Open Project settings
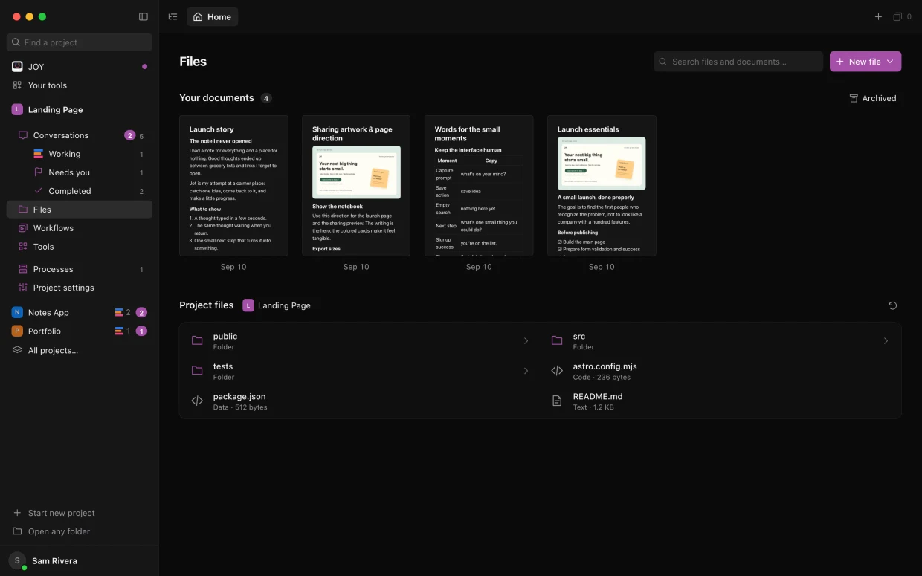Viewport: 922px width, 576px height. [x=80, y=288]
